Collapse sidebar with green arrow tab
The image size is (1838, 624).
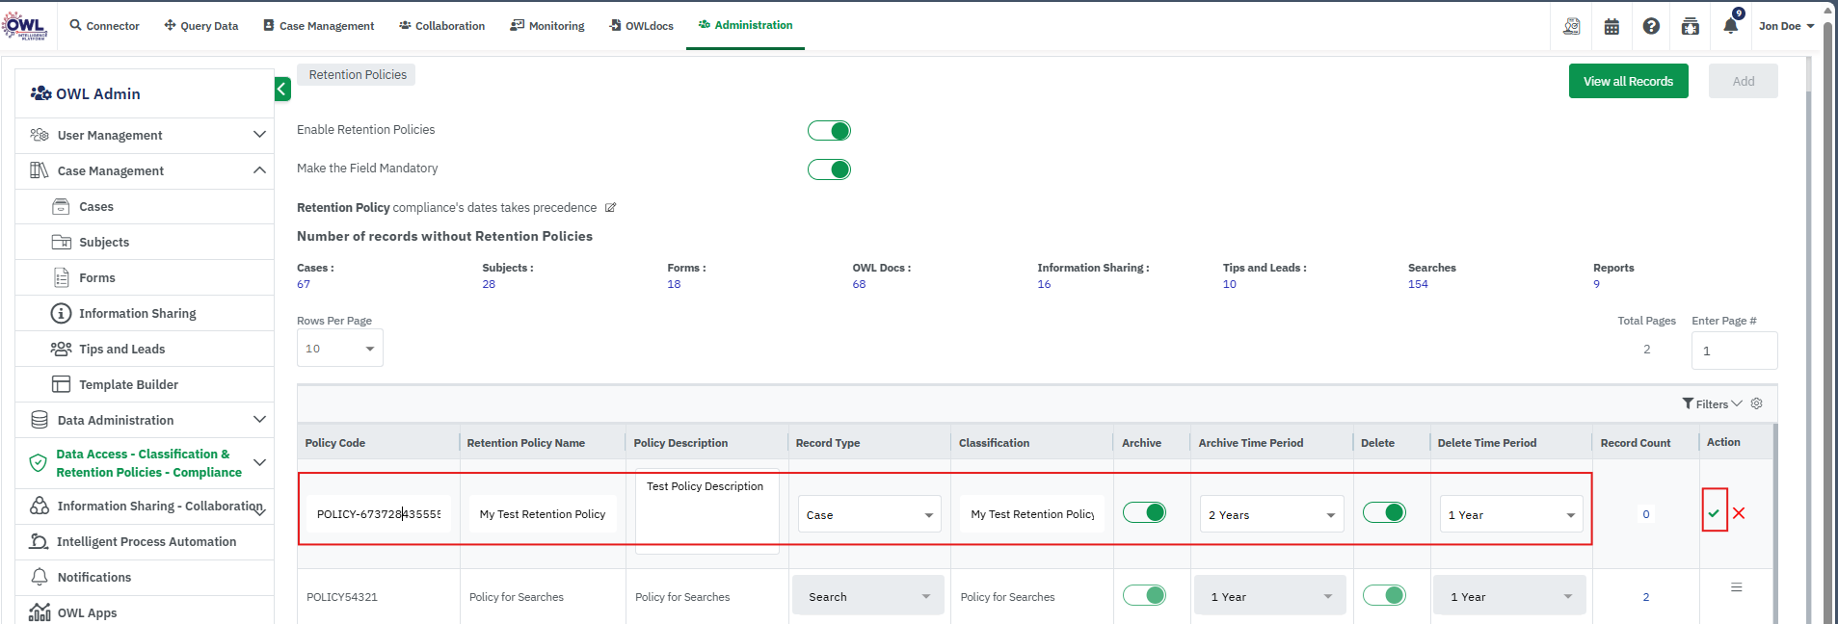[282, 90]
